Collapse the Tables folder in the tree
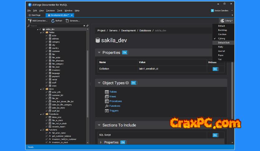The height and width of the screenshot is (151, 260). 40,32
